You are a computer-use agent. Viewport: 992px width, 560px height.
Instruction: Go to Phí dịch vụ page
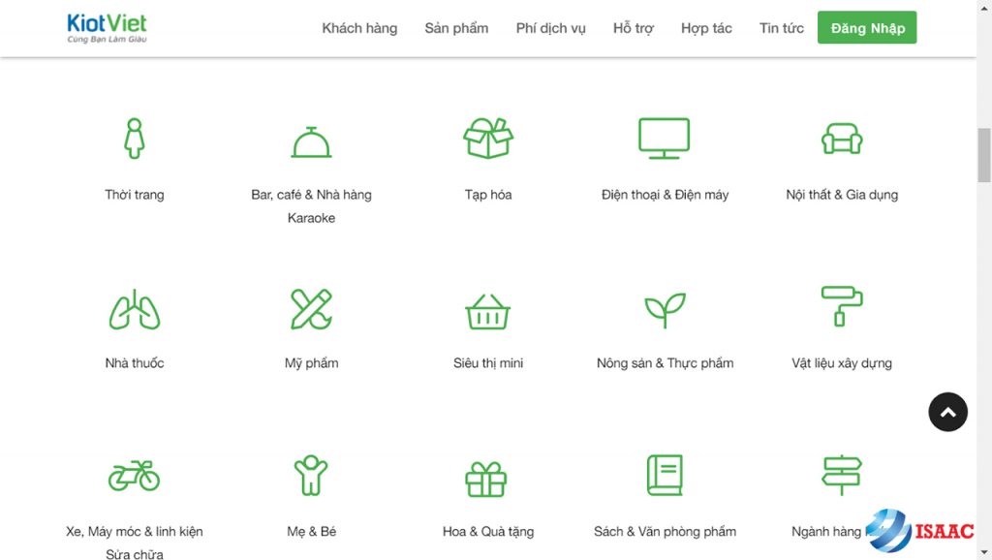click(x=551, y=28)
